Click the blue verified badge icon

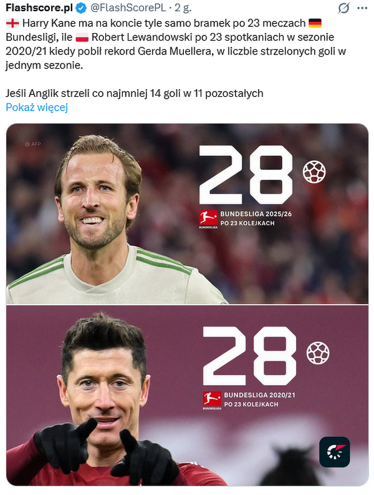click(x=82, y=8)
